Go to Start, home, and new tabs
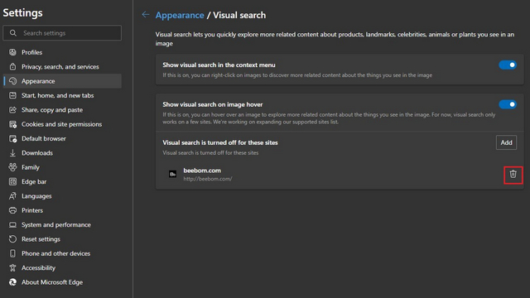Image resolution: width=530 pixels, height=298 pixels. (62, 95)
